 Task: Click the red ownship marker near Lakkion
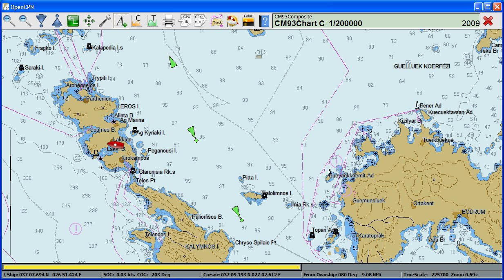pos(116,144)
